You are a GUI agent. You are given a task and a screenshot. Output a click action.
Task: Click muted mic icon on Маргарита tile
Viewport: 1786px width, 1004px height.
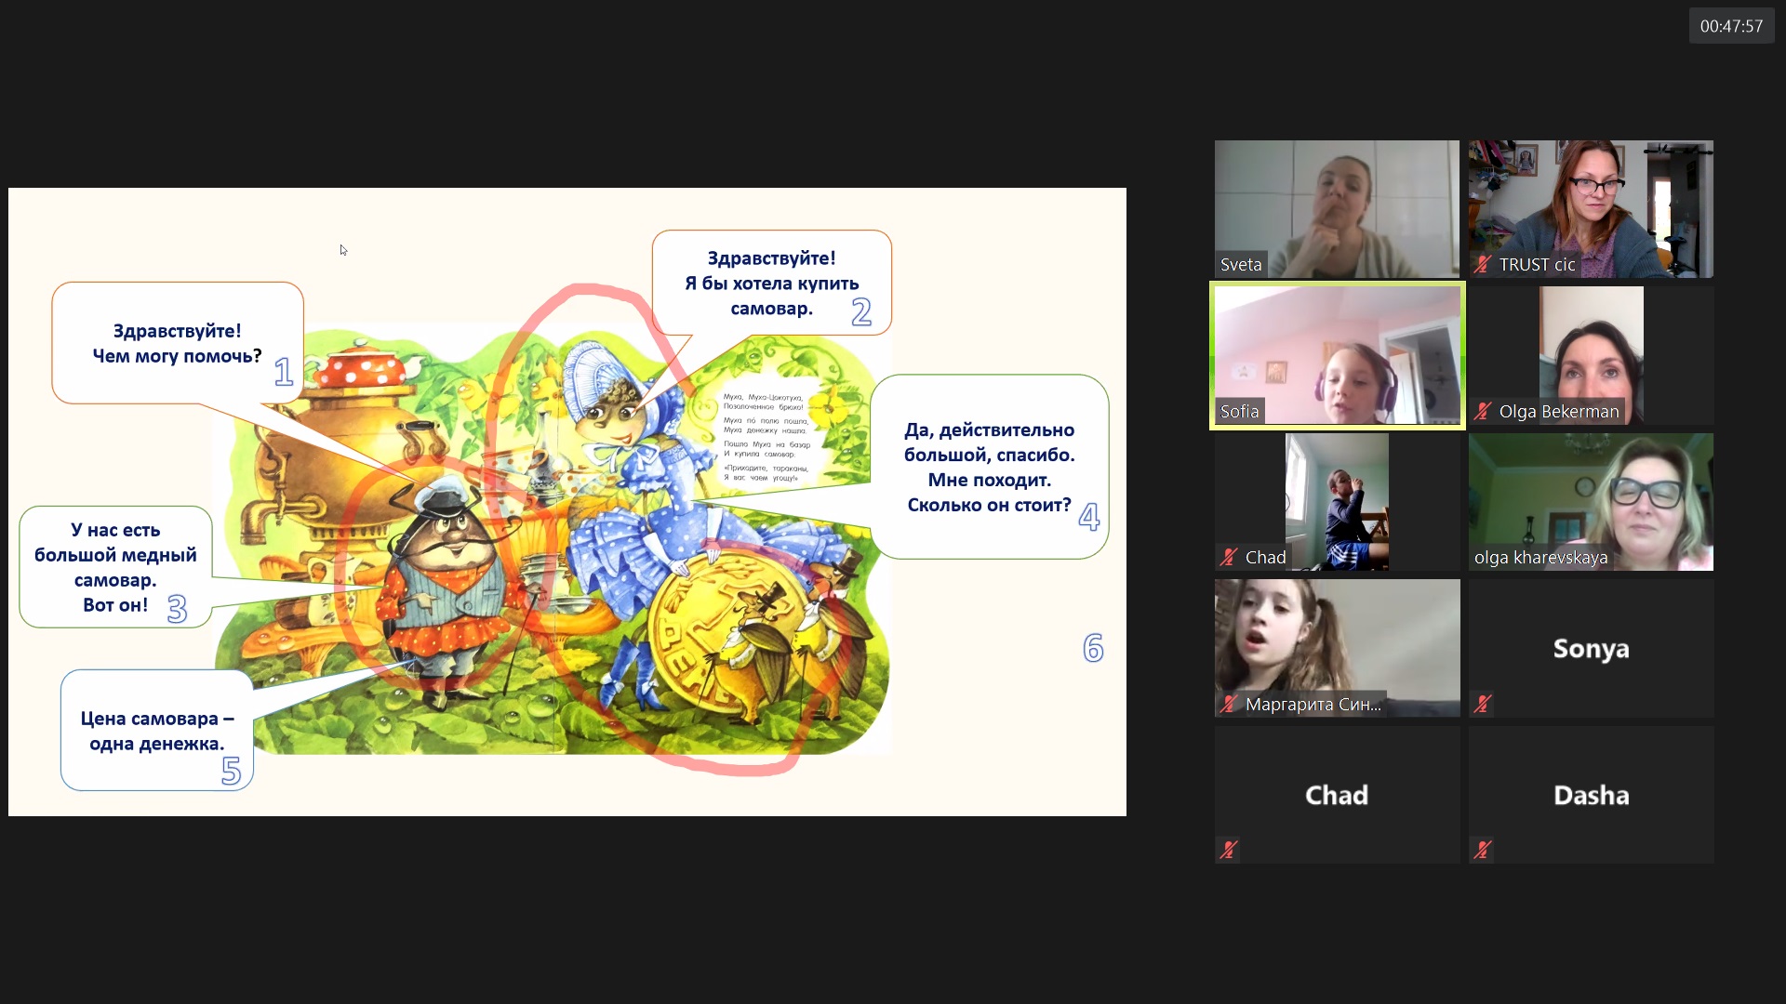coord(1229,704)
